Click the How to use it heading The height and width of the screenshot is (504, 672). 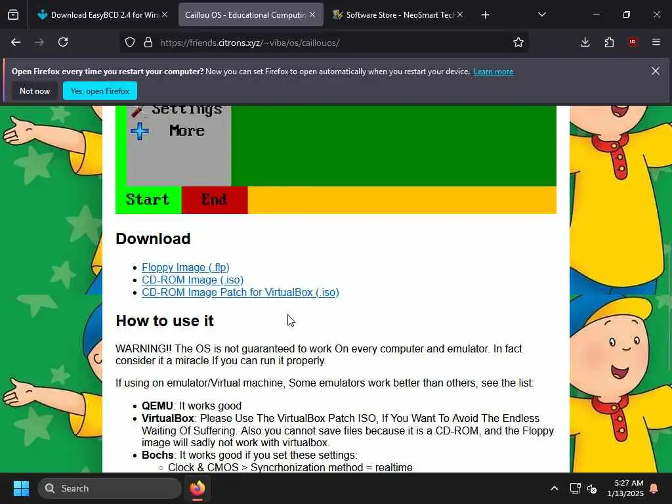point(165,320)
